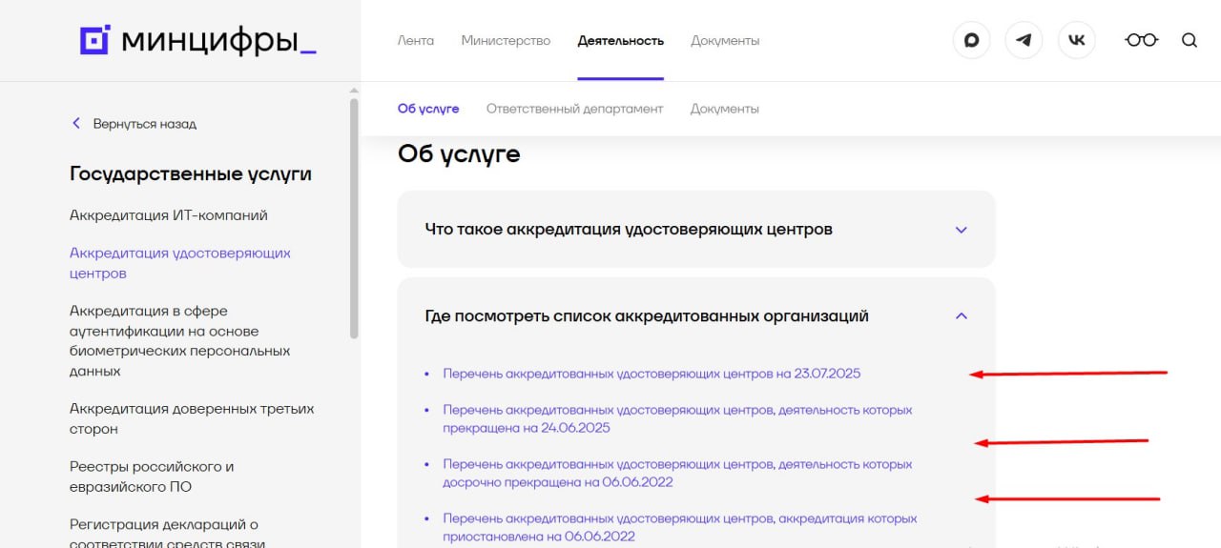Click the Минцифры logo
Screen dimensions: 1221x548
[x=197, y=40]
